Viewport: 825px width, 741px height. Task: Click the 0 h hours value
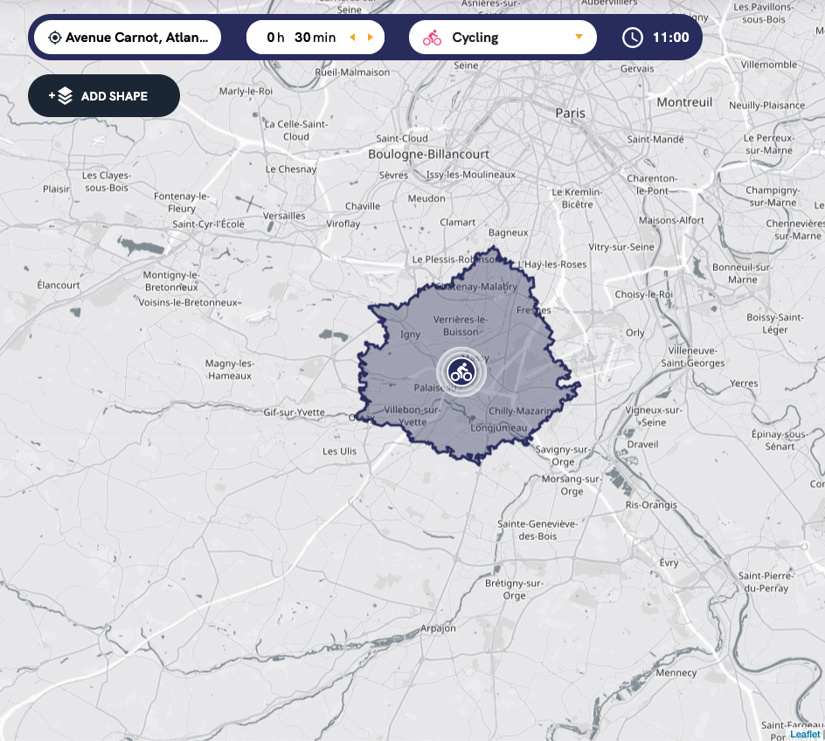(275, 38)
